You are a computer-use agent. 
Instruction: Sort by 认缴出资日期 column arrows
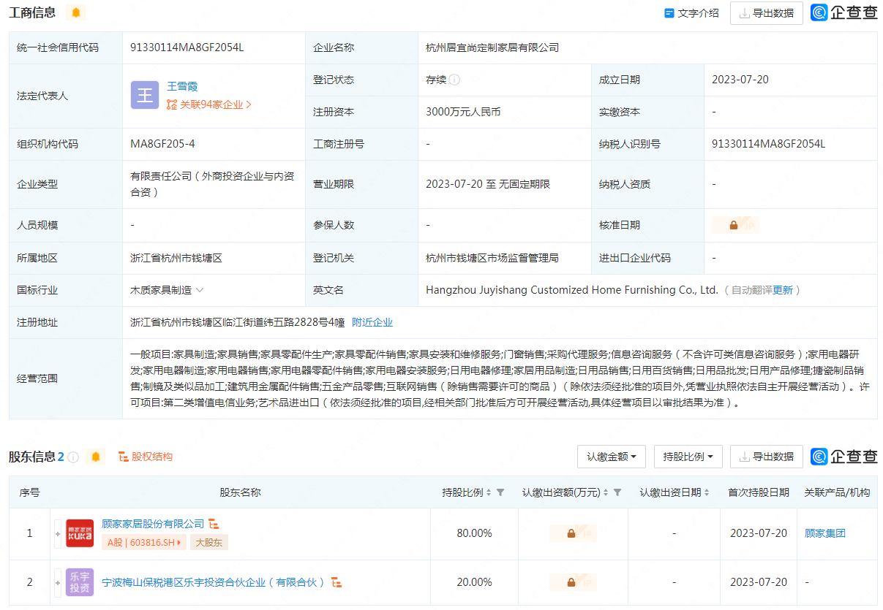706,492
